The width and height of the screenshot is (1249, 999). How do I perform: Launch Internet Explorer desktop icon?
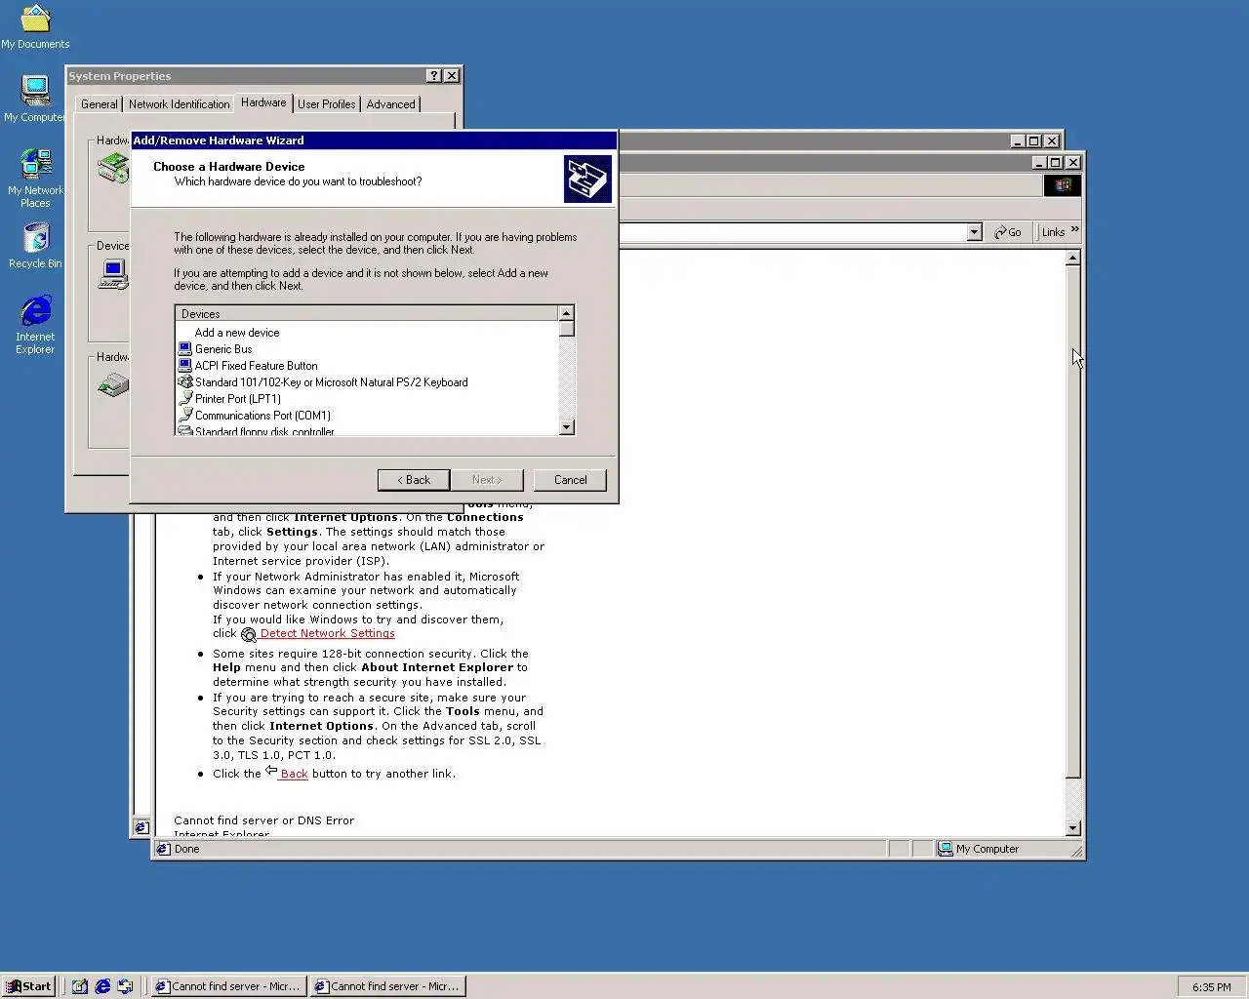(x=35, y=325)
